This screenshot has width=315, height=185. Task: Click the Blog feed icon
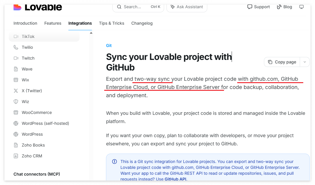click(x=279, y=7)
